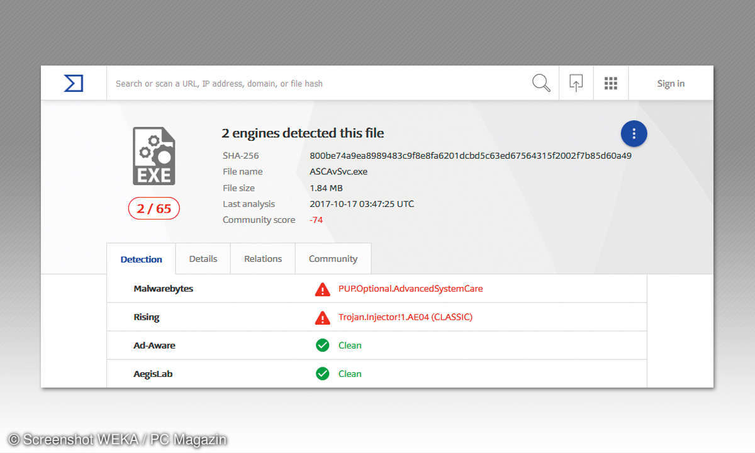Screen dimensions: 755x453
Task: Open the Community tab
Action: [333, 259]
